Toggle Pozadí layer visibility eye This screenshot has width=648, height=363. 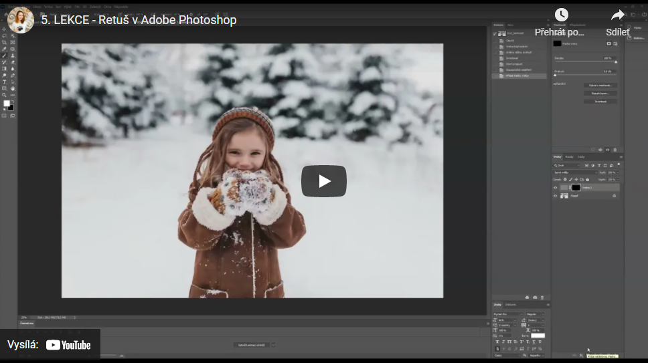(555, 196)
